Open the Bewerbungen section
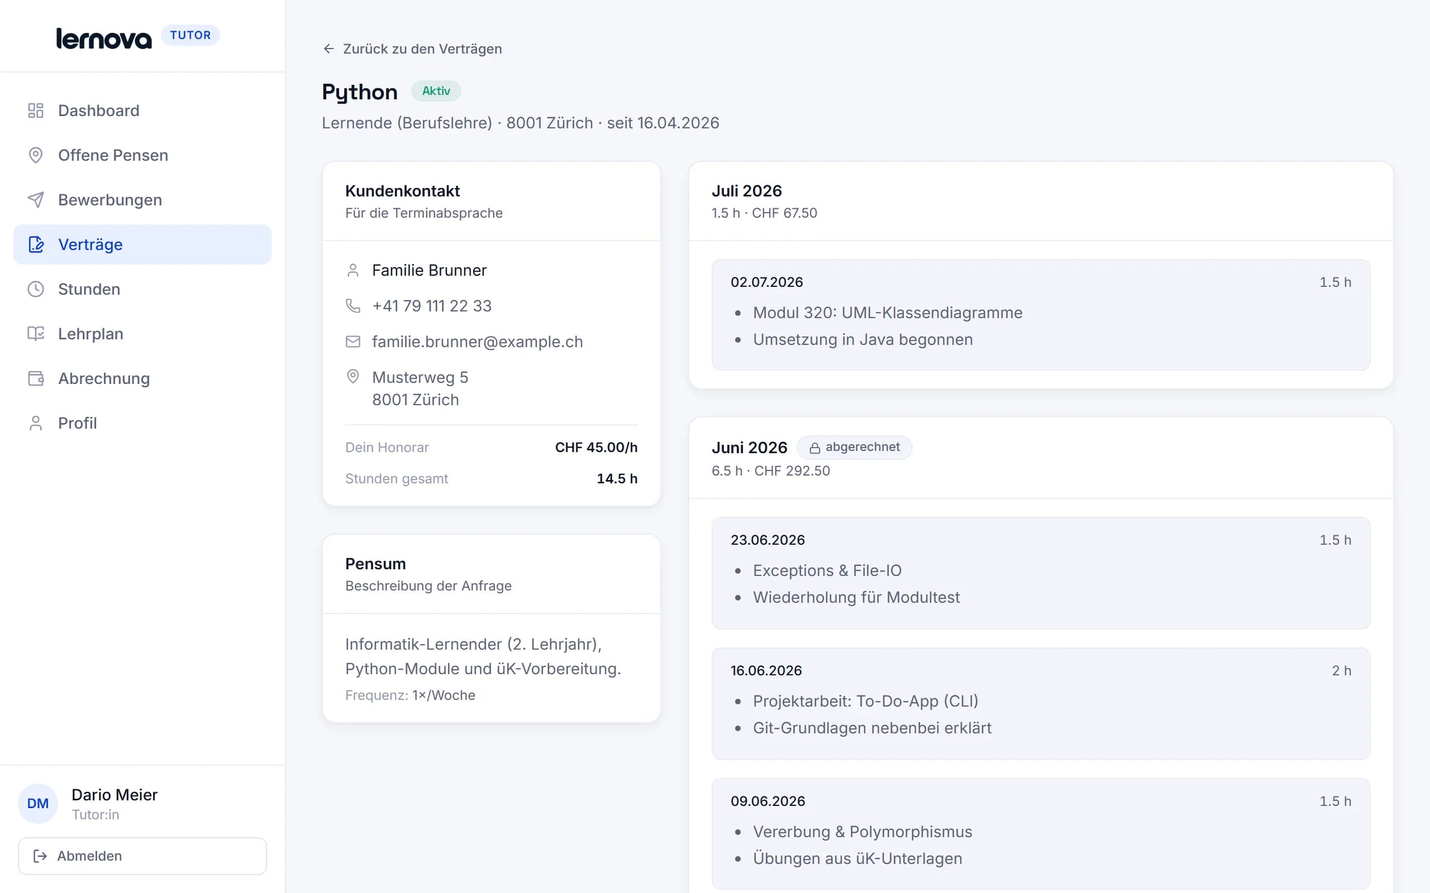 click(x=142, y=200)
